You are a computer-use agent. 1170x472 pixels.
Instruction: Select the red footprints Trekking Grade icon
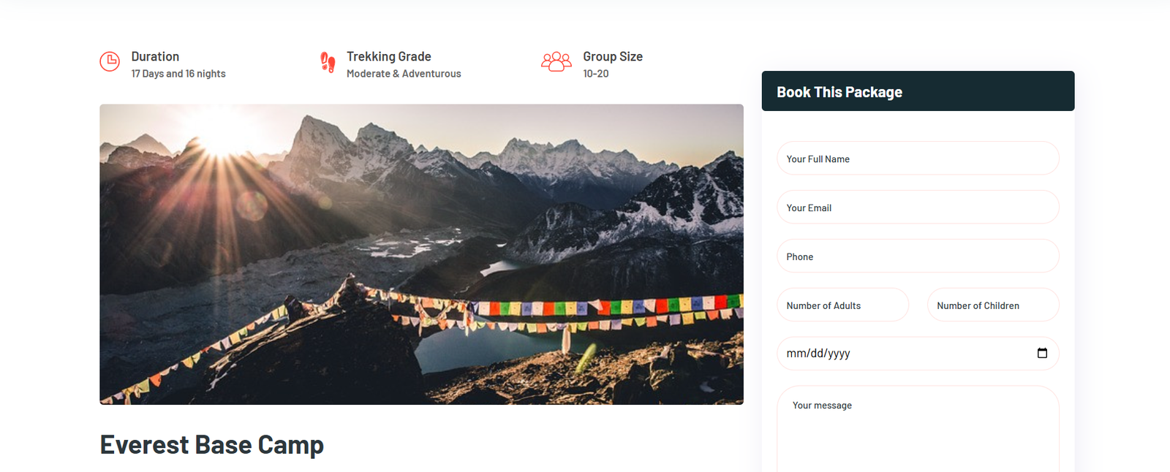click(328, 63)
